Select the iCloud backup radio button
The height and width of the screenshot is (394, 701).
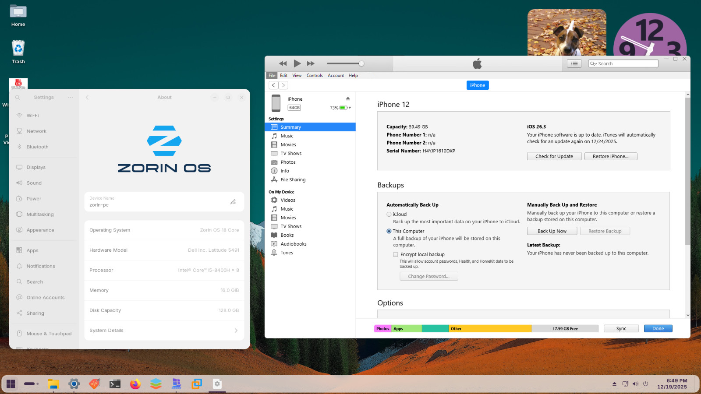389,215
